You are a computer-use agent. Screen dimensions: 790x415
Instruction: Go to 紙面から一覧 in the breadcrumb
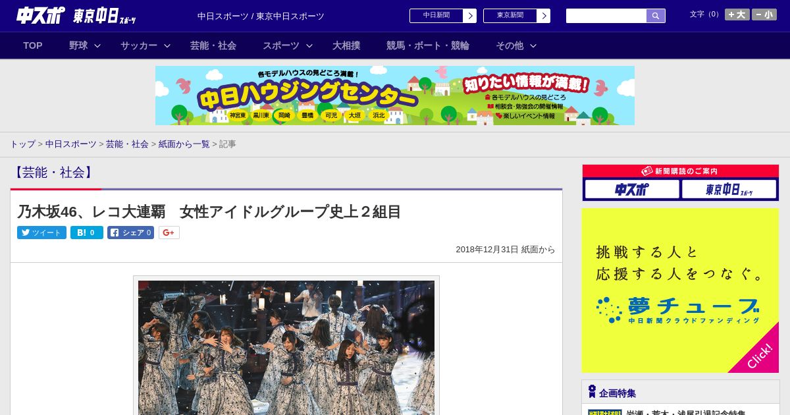click(x=184, y=144)
